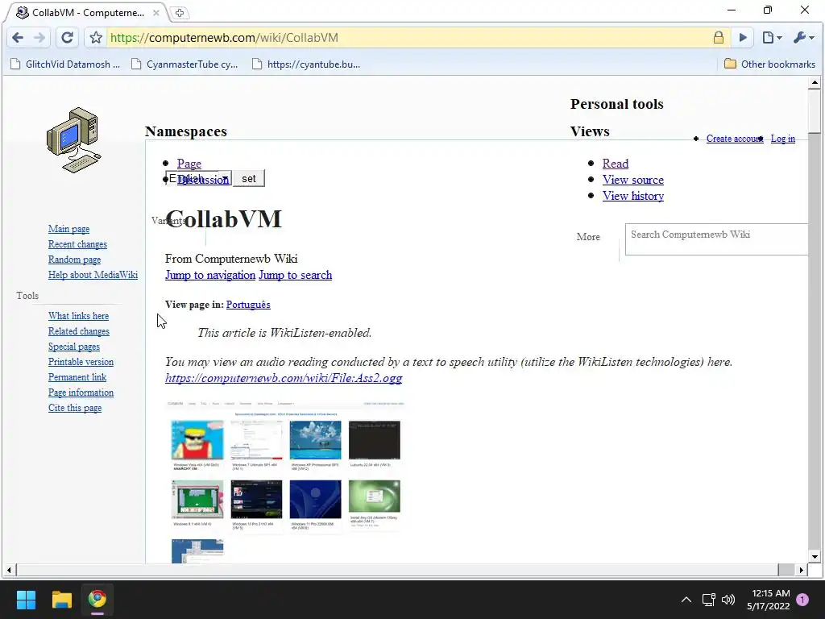Open the clock showing 12:15 AM
The width and height of the screenshot is (825, 619).
pos(768,600)
